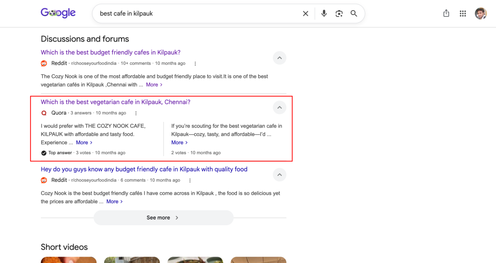Open 'Hey do you guys know' Reddit link
Image resolution: width=496 pixels, height=263 pixels.
coord(144,169)
